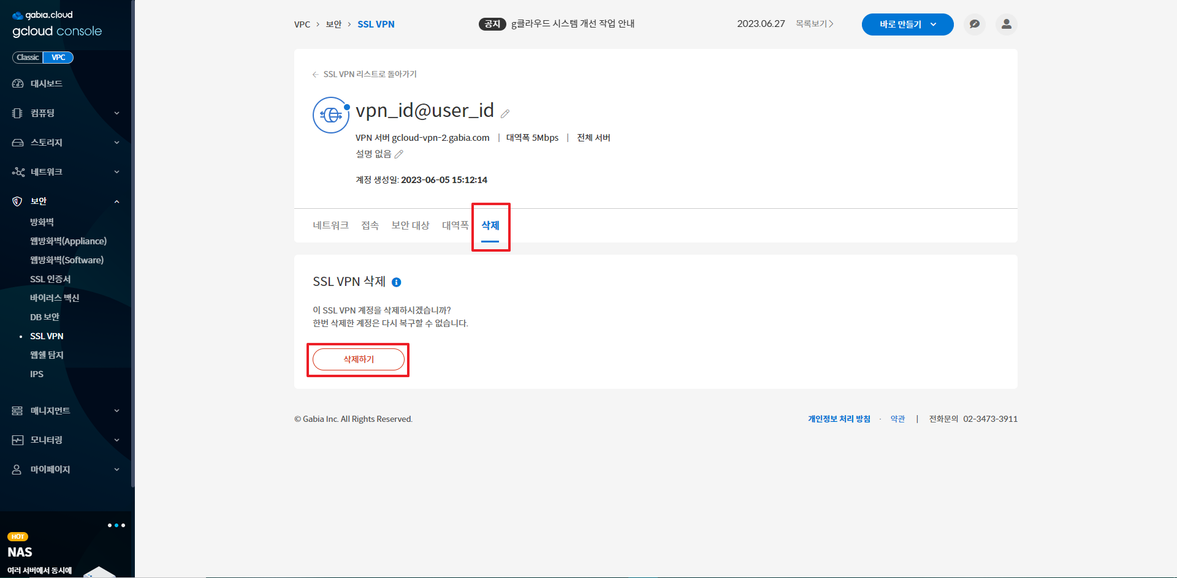1177x578 pixels.
Task: Click the VPN globe avatar icon
Action: pyautogui.click(x=331, y=115)
